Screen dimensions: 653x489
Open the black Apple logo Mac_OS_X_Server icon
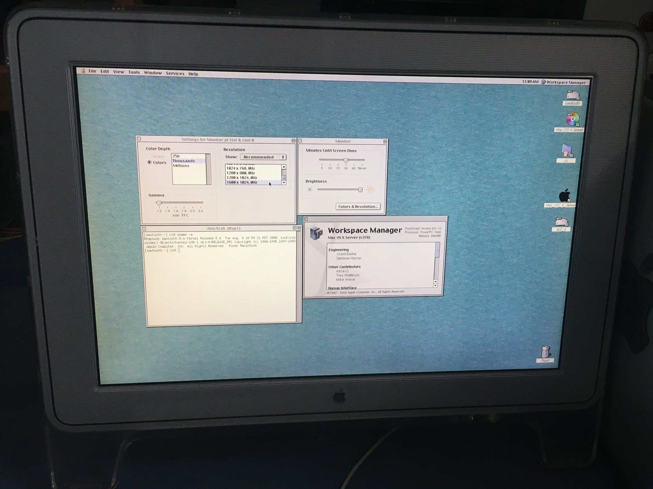[x=565, y=195]
